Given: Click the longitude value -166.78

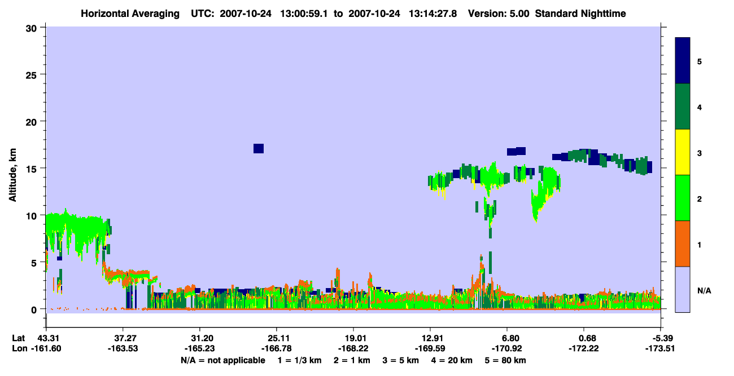Looking at the screenshot, I should point(276,349).
